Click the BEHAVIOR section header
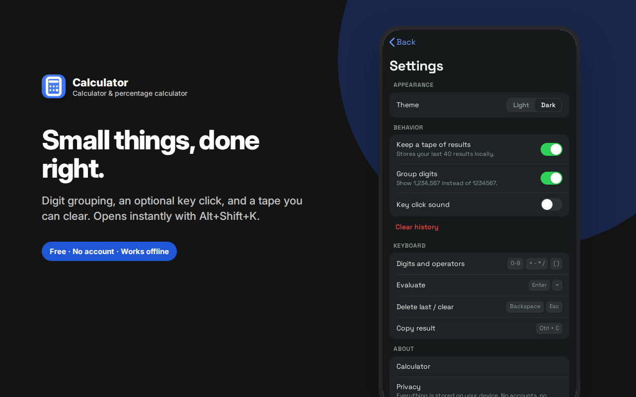The image size is (636, 397). (x=408, y=128)
